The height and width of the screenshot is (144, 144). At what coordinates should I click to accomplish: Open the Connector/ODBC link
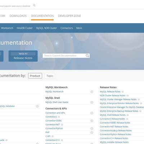[54, 121]
